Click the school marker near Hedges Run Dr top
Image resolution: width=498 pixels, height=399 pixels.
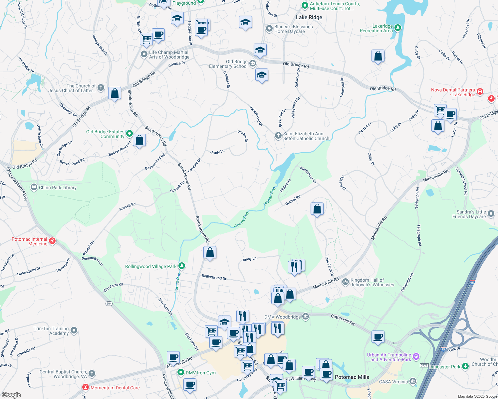coord(177,19)
